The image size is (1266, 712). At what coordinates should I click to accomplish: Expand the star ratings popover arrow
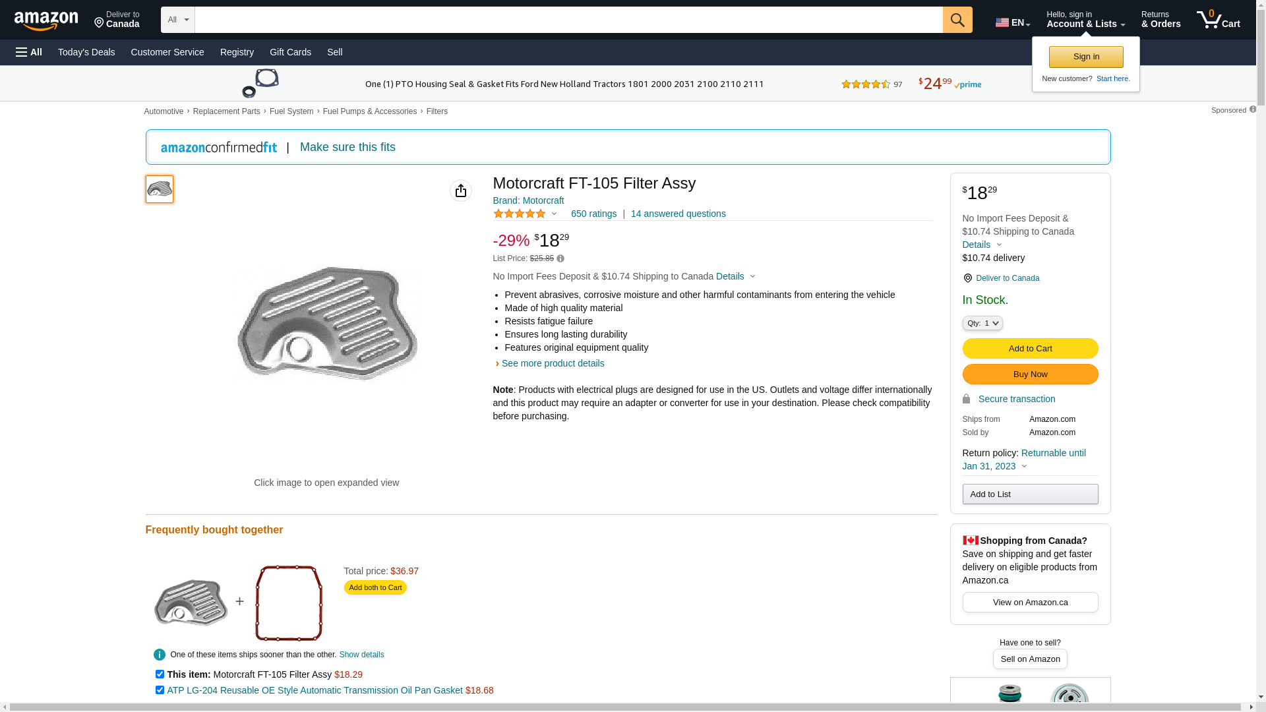[554, 214]
